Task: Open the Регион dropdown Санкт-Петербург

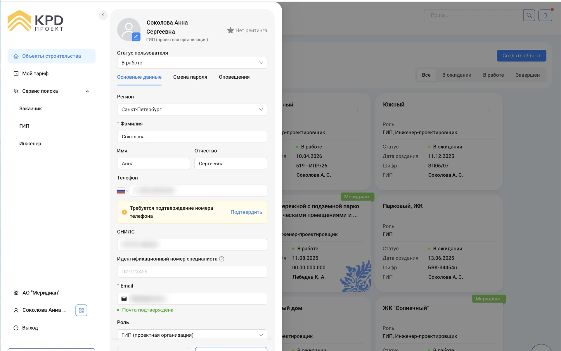Action: pyautogui.click(x=192, y=109)
